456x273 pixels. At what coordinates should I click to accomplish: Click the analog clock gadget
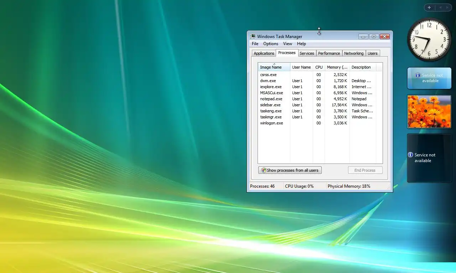[429, 39]
